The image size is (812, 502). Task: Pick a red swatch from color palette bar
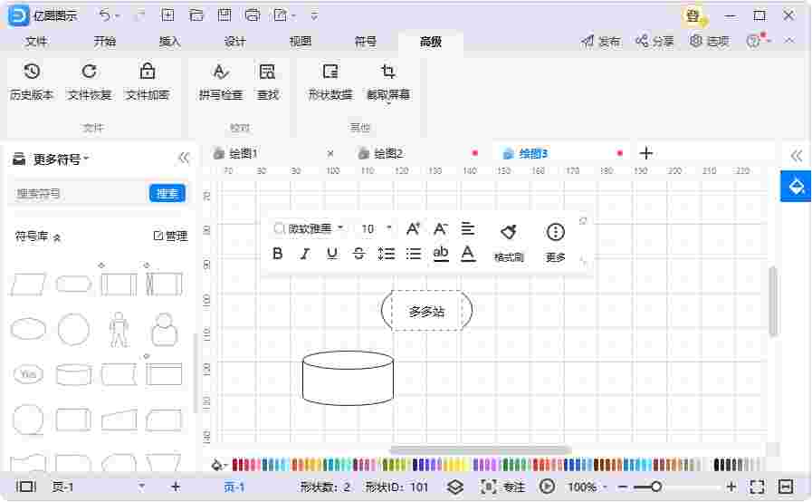tap(235, 464)
